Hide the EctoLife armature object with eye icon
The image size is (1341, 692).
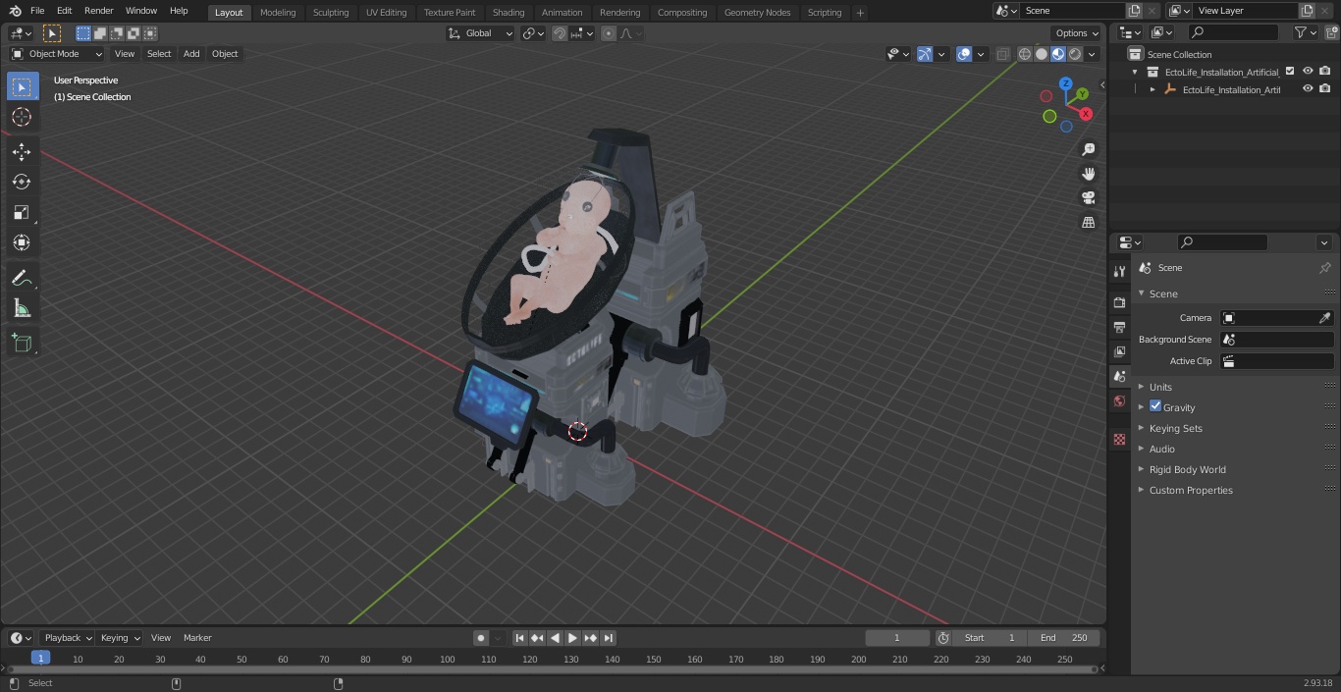coord(1308,89)
